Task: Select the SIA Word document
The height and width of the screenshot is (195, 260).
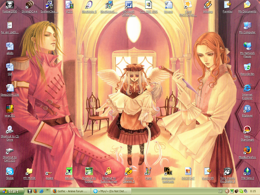Action: (10, 69)
